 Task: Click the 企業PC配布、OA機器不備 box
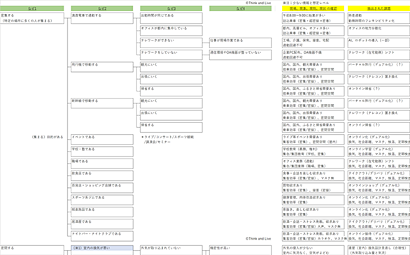(x=313, y=54)
